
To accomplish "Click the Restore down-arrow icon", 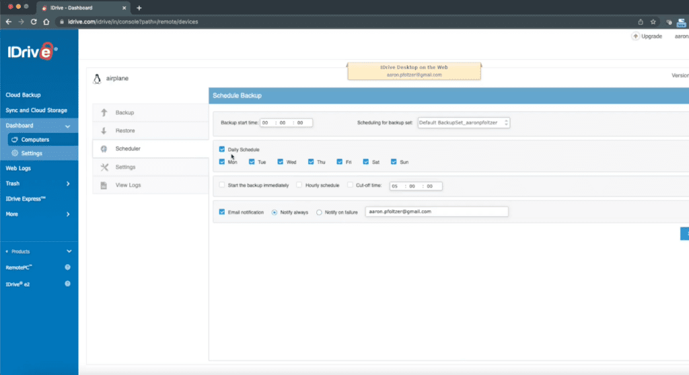I will click(x=104, y=130).
